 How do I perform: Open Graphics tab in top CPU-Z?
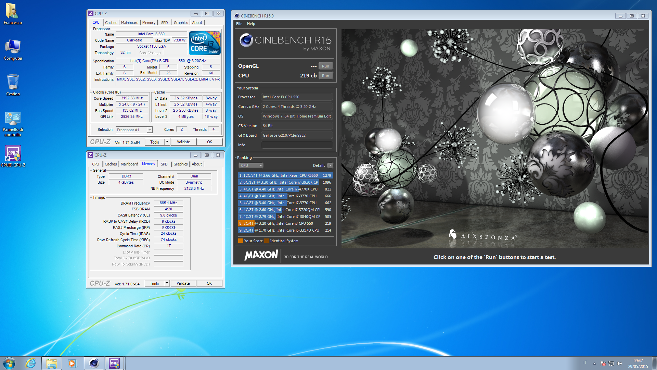(x=181, y=23)
